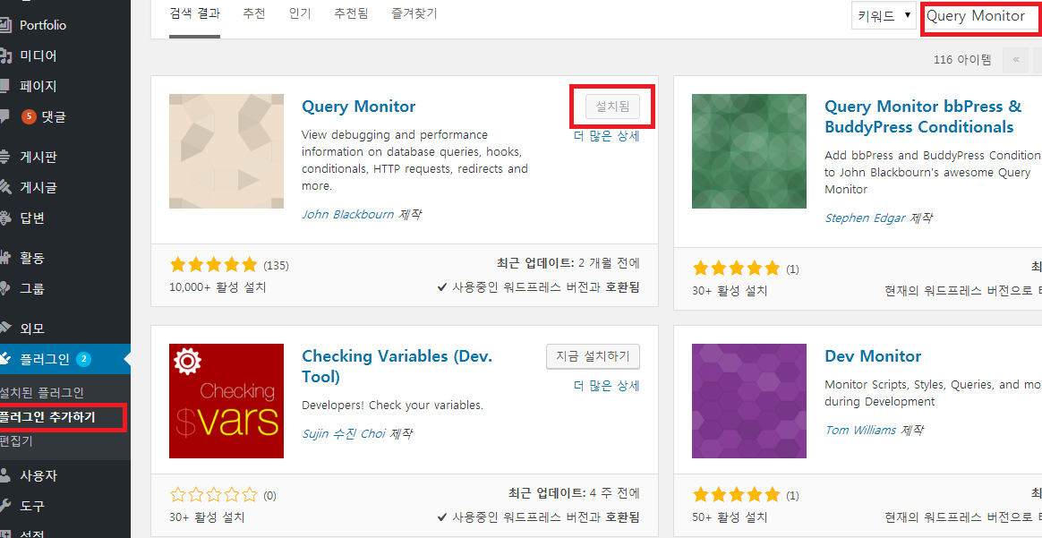Click the bbPress Conditionals star rating
This screenshot has width=1042, height=538.
(737, 269)
